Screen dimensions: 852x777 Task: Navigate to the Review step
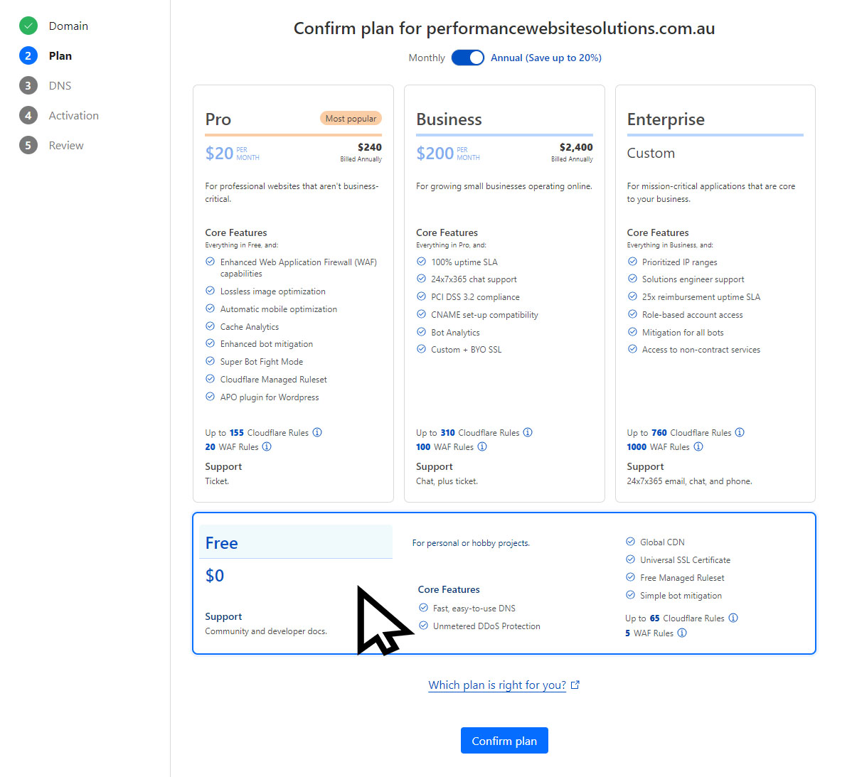click(65, 145)
